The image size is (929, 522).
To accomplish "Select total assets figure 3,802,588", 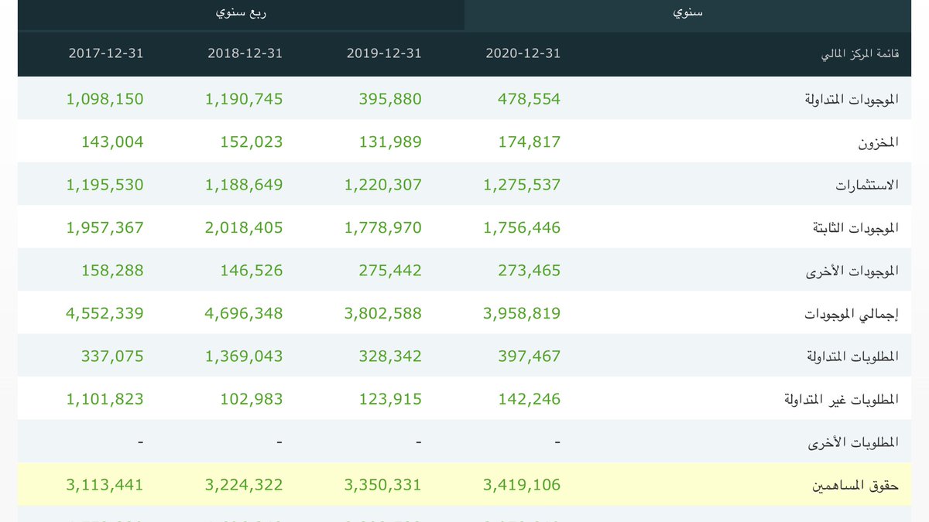I will point(383,314).
